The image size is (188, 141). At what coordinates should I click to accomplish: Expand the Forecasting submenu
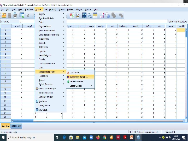click(51, 76)
